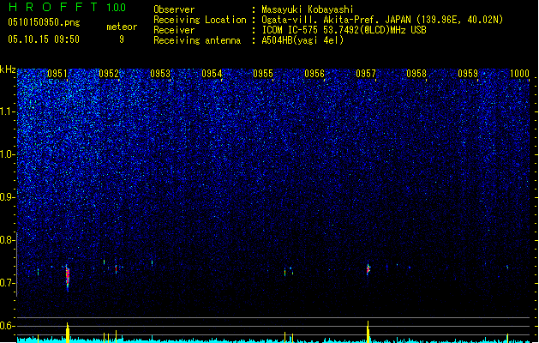Click the red echo just after 0952
Screen dimensions: 539x343
(x=117, y=268)
